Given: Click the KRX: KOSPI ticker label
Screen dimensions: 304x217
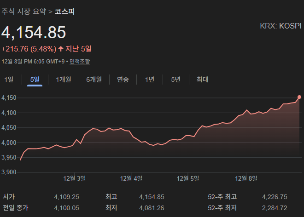Looking at the screenshot, I should [x=280, y=26].
